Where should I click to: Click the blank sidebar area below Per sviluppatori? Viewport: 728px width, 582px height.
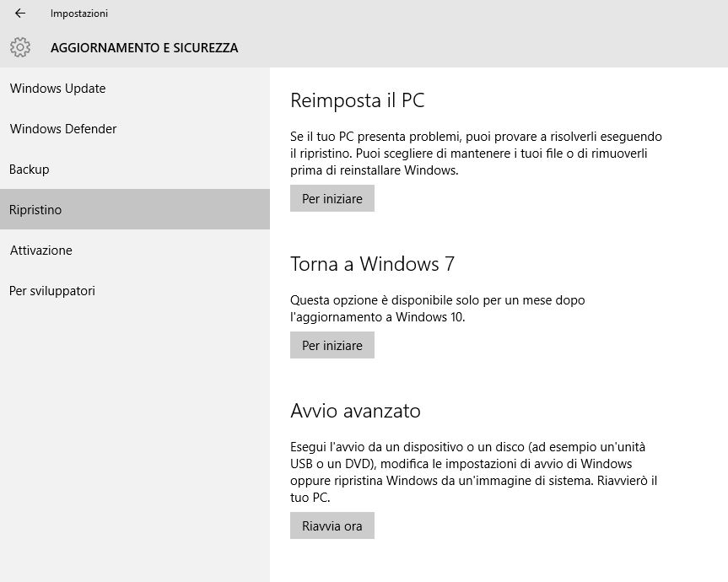[135, 441]
